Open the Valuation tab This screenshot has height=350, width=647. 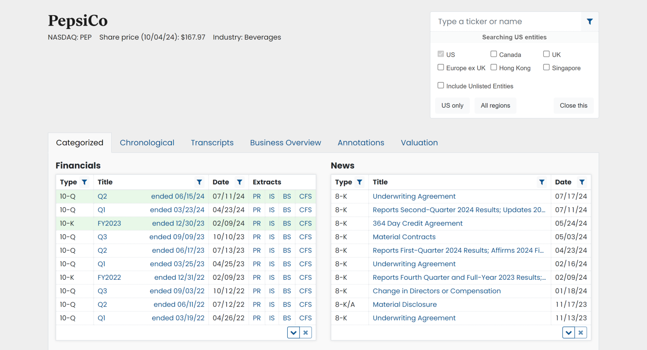[419, 143]
